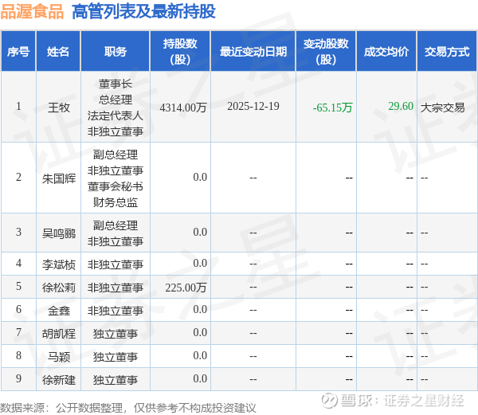Click the name 吴鸣鹏

(58, 233)
